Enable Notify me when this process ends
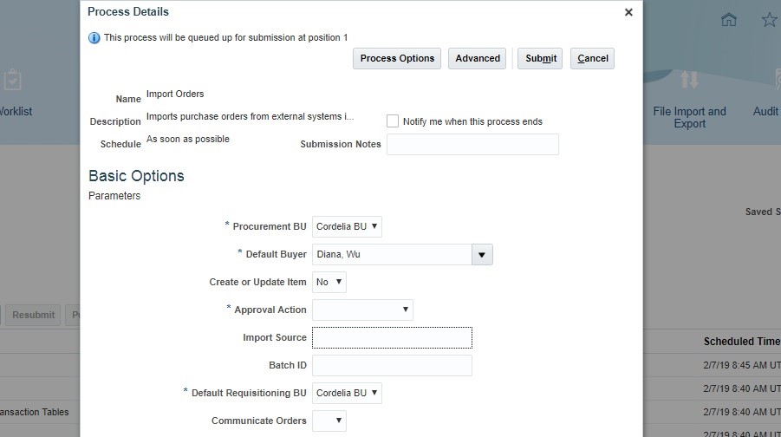 coord(393,121)
